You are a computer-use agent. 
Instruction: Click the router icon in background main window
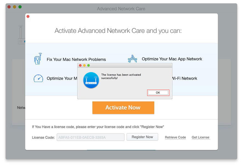point(21,34)
